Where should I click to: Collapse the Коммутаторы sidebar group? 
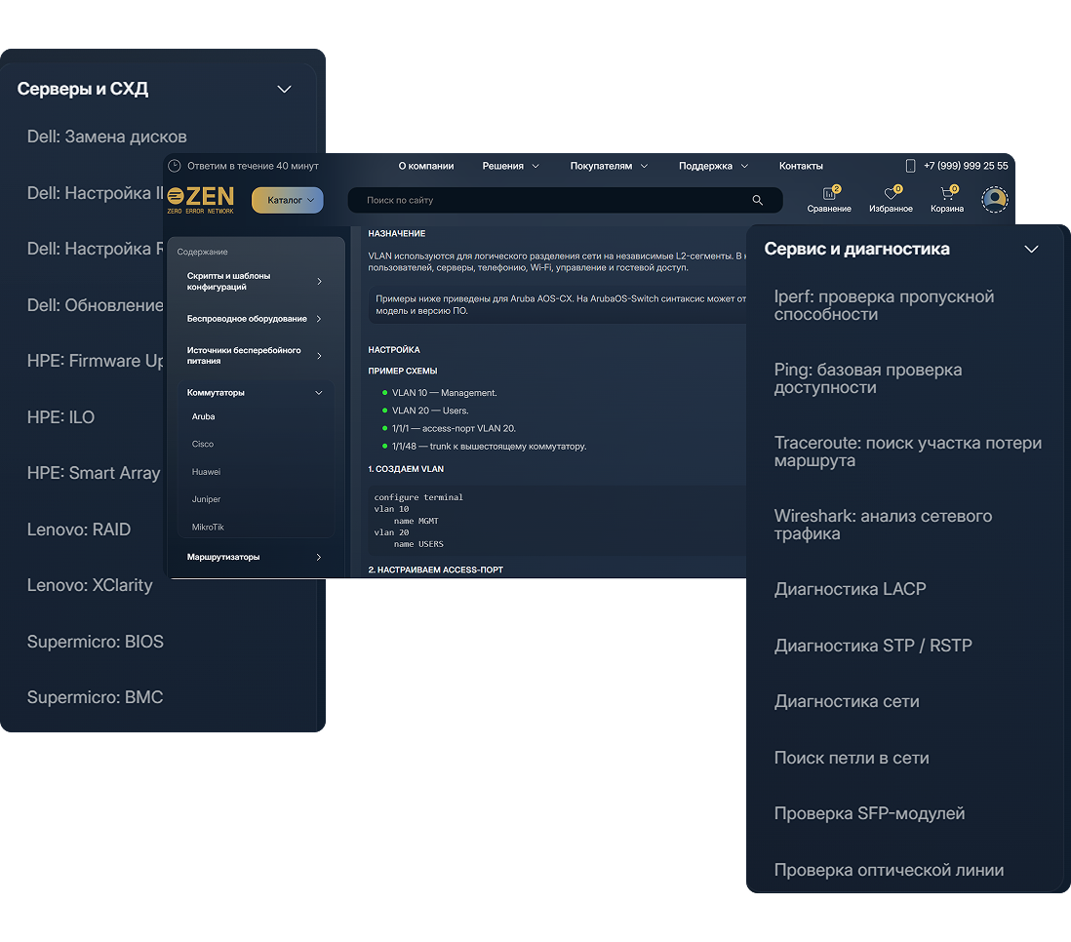click(318, 393)
